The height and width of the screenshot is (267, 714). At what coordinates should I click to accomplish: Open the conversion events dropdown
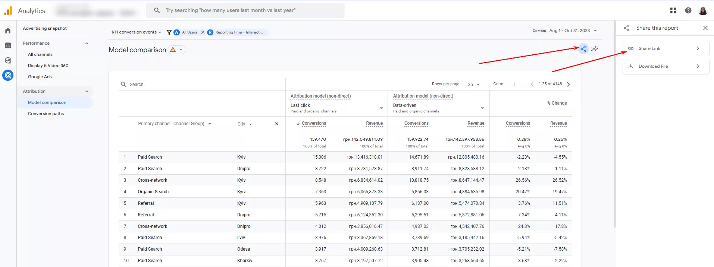136,32
